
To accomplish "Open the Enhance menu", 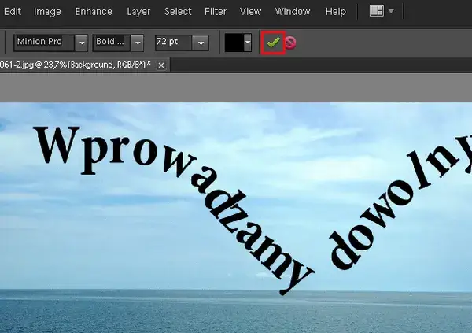I will [94, 12].
